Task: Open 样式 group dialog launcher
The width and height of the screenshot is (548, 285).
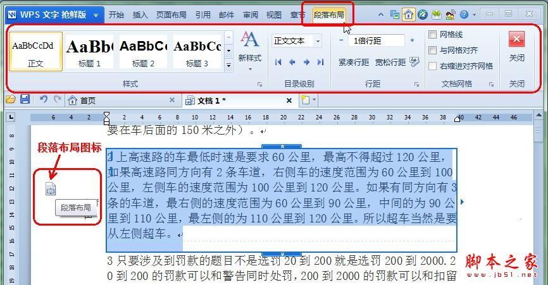Action: [259, 84]
